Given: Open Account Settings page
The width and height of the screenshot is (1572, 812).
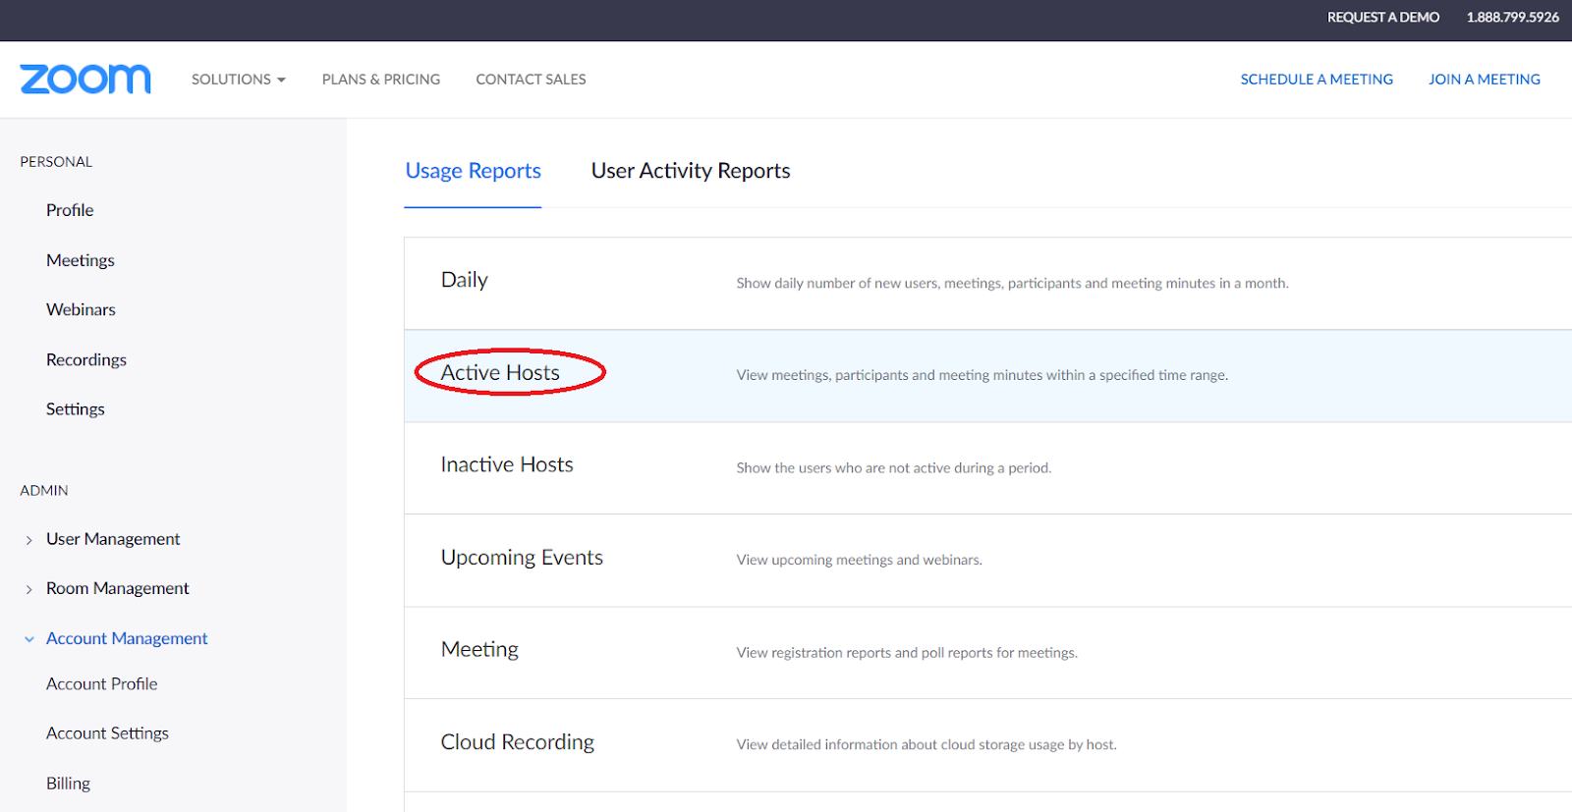Looking at the screenshot, I should point(107,733).
